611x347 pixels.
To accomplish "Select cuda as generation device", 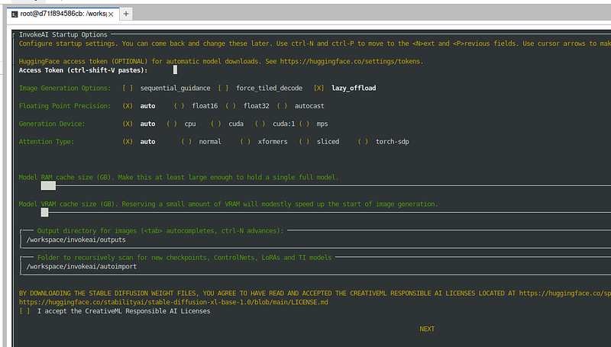I will click(x=216, y=124).
